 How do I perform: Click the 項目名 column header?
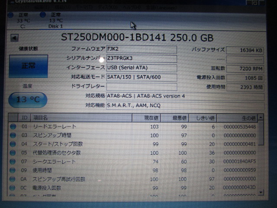(81, 118)
